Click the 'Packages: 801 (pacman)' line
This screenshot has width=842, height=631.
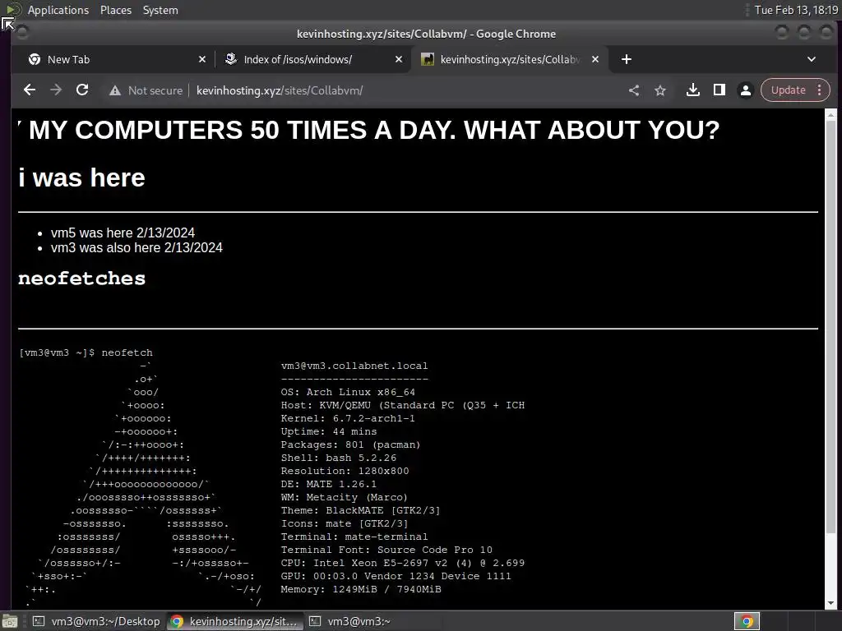pos(350,444)
